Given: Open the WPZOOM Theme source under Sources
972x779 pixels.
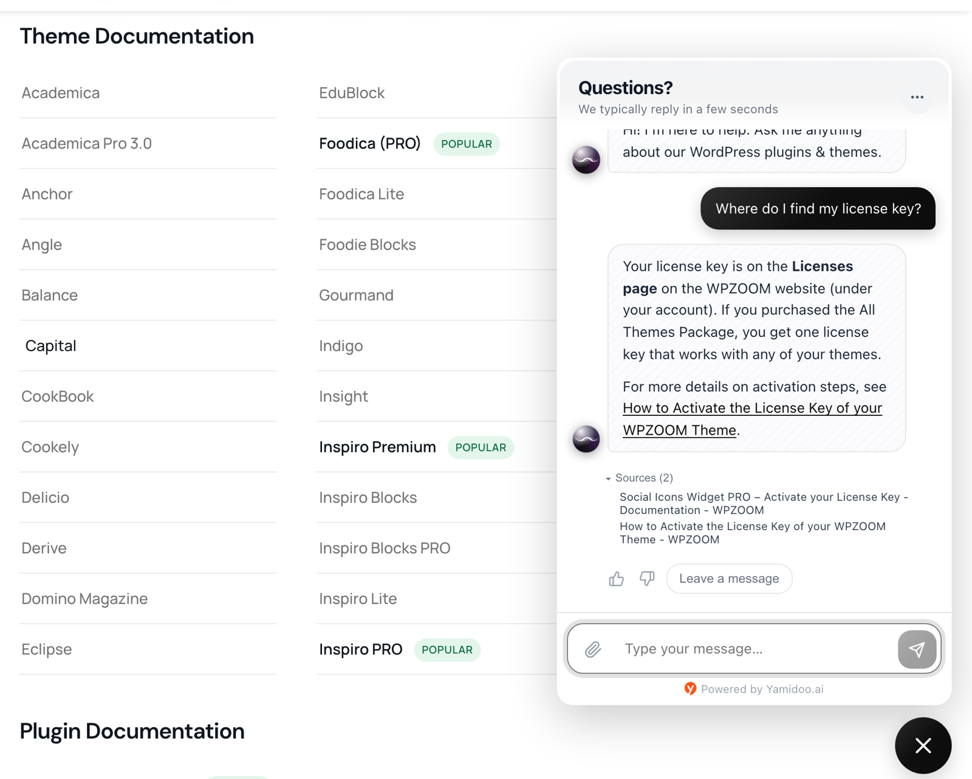Looking at the screenshot, I should tap(752, 532).
